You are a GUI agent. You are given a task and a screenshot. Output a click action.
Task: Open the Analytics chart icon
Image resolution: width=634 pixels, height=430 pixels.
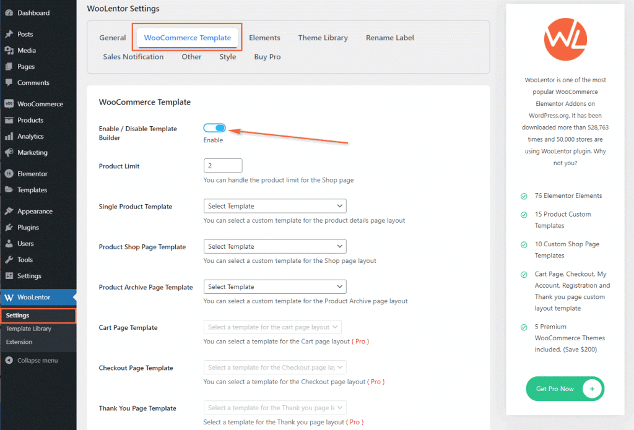pyautogui.click(x=11, y=136)
